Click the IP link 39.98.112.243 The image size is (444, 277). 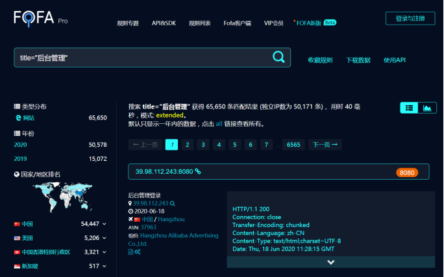pyautogui.click(x=151, y=203)
